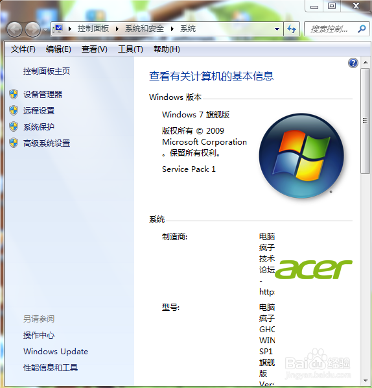This screenshot has width=372, height=388.
Task: Click shield icon beside 高级系统设置
Action: (14, 143)
